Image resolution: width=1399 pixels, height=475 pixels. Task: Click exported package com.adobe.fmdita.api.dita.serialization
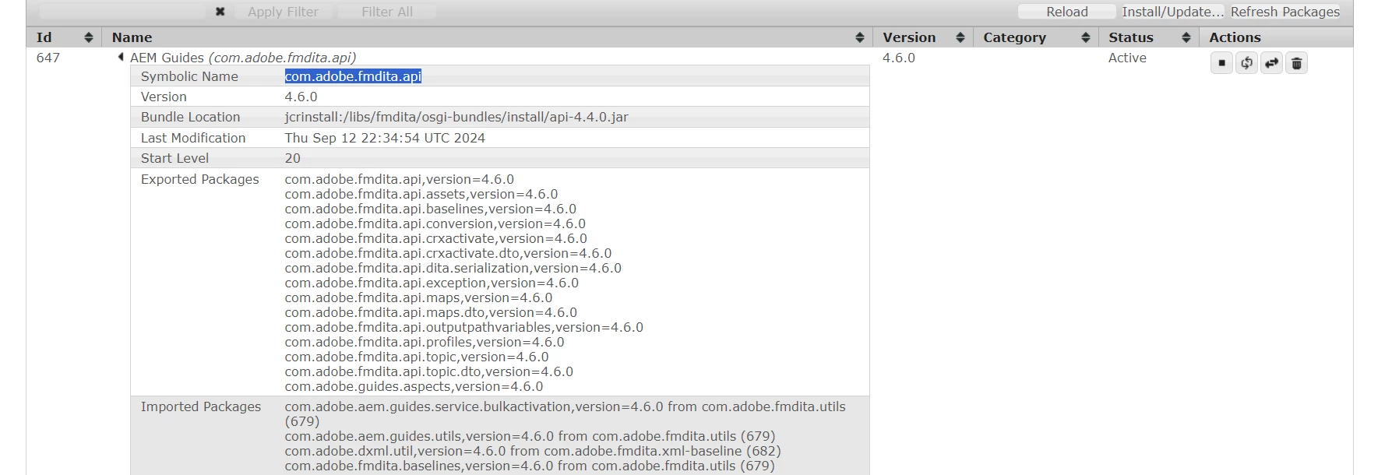453,268
